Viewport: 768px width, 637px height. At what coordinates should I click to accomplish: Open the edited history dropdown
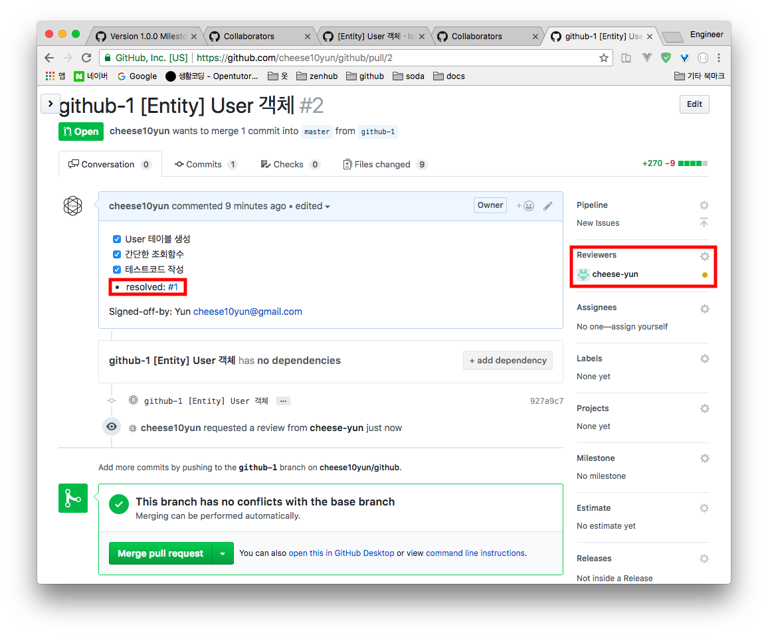click(312, 206)
